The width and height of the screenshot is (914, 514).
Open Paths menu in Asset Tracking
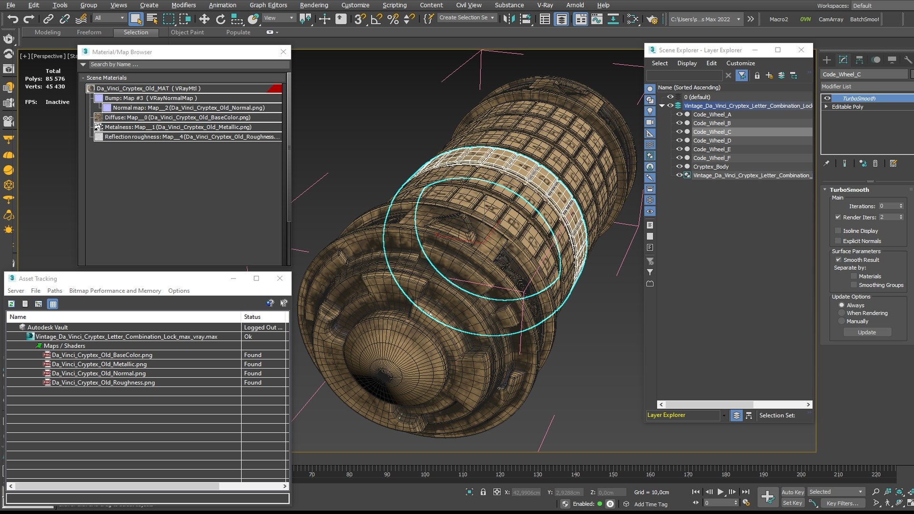pyautogui.click(x=55, y=291)
